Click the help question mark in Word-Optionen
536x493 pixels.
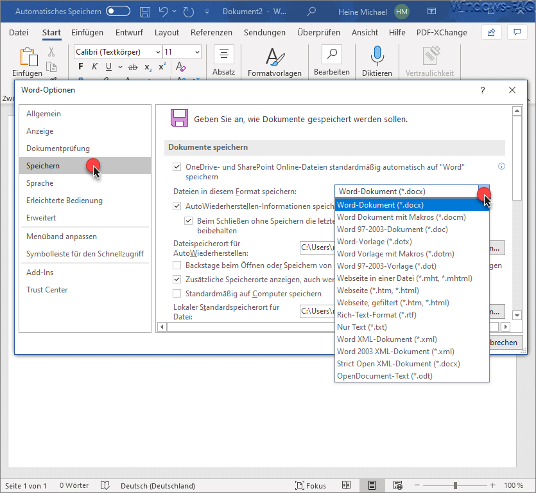pos(483,90)
